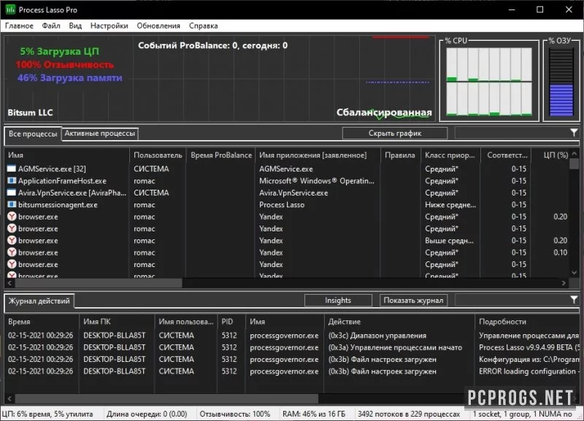Click the Правила column header
The image size is (584, 421).
400,155
